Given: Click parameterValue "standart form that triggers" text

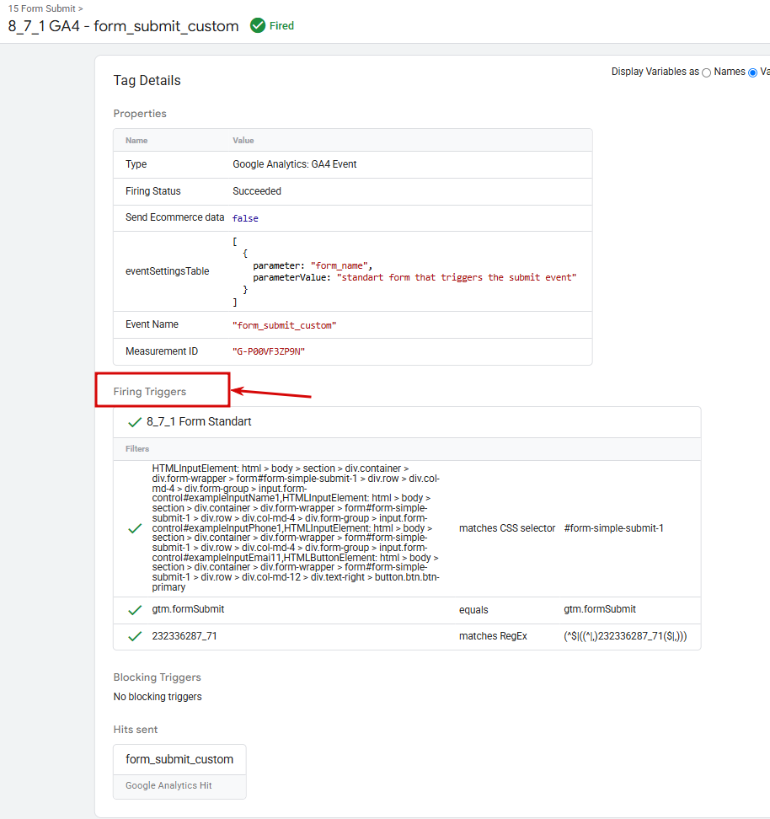Looking at the screenshot, I should 457,277.
